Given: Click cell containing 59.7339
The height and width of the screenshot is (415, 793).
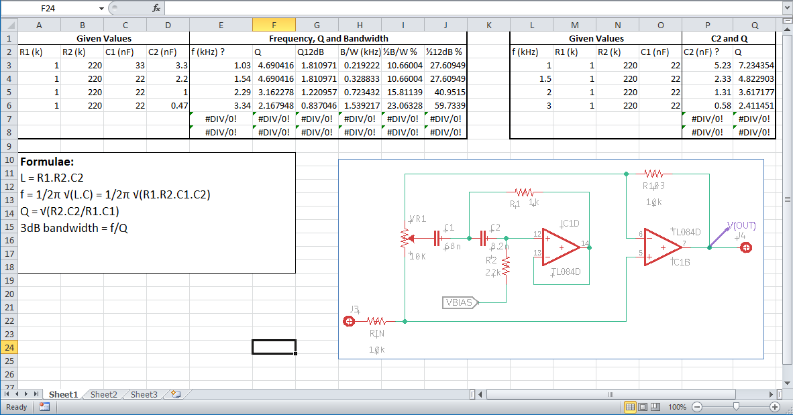Looking at the screenshot, I should [x=445, y=106].
